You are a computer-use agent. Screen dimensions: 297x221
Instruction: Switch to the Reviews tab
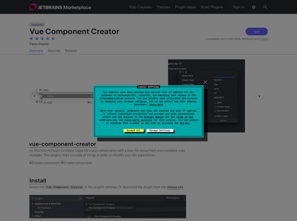71,51
